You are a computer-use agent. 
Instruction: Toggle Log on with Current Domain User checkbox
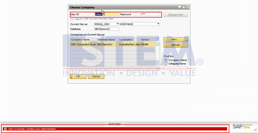coord(72,19)
